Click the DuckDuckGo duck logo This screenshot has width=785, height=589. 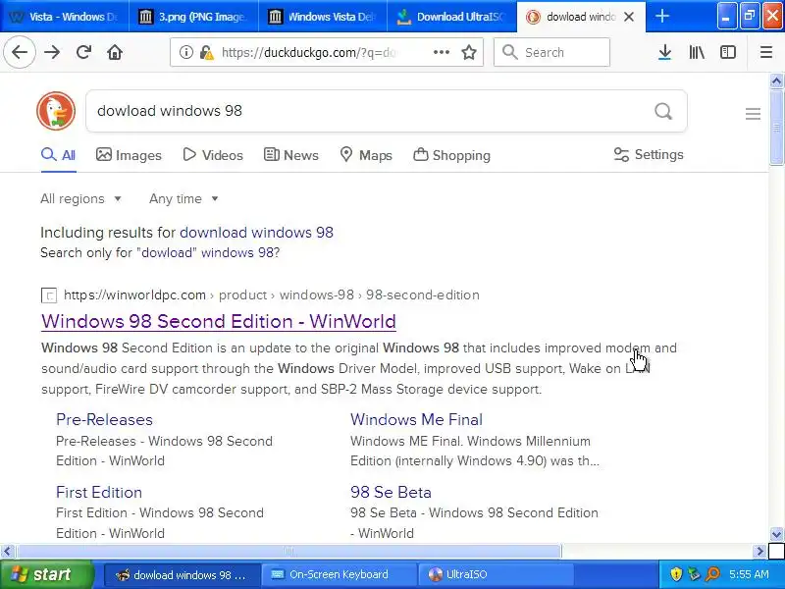coord(56,111)
